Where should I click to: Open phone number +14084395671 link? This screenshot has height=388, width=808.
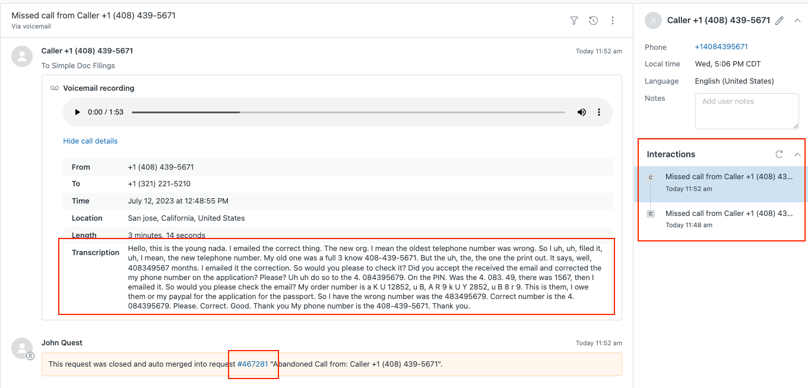[721, 47]
